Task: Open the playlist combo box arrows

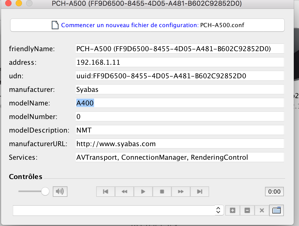Action: click(x=218, y=210)
